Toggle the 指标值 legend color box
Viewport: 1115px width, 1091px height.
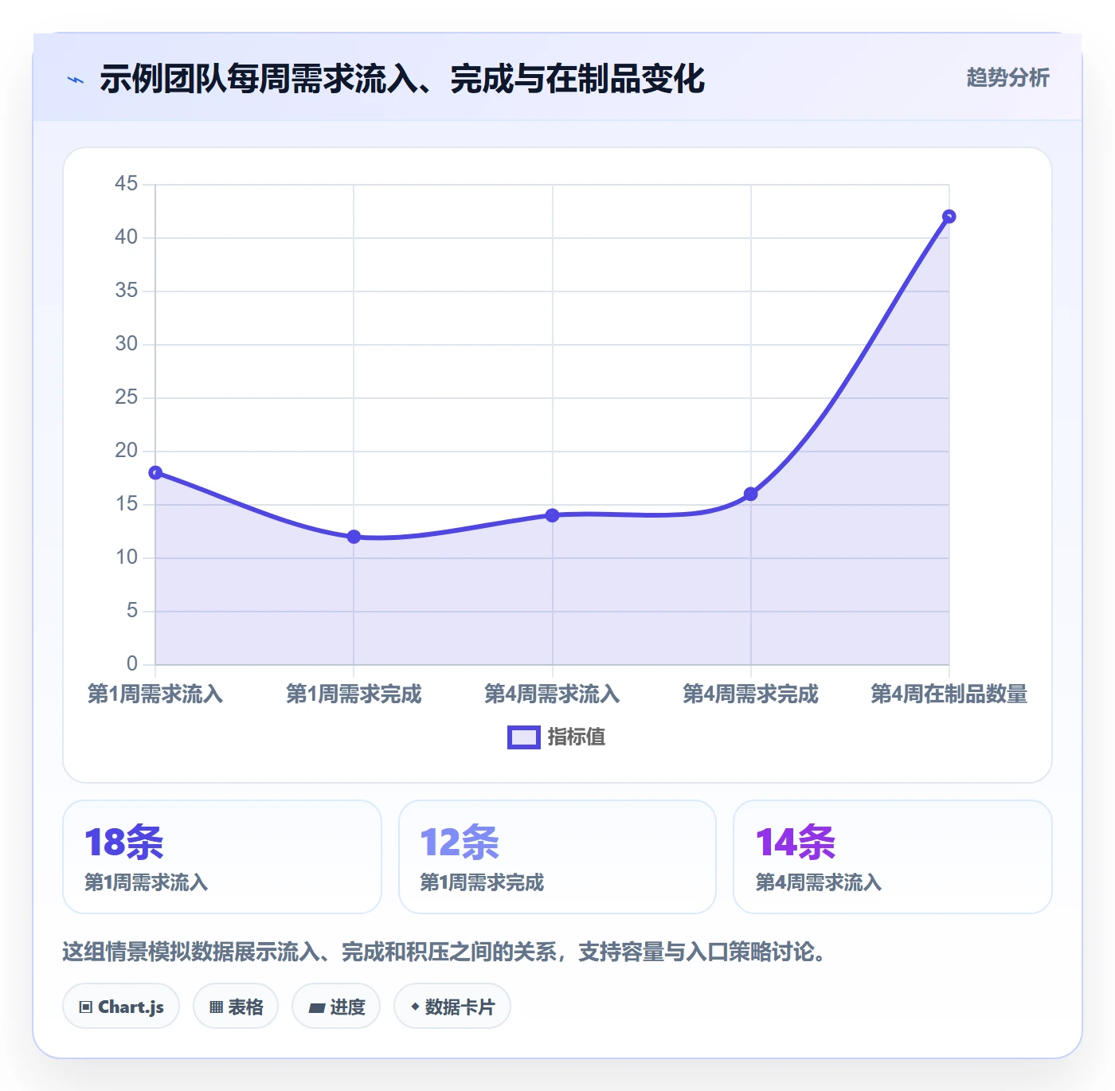point(523,737)
